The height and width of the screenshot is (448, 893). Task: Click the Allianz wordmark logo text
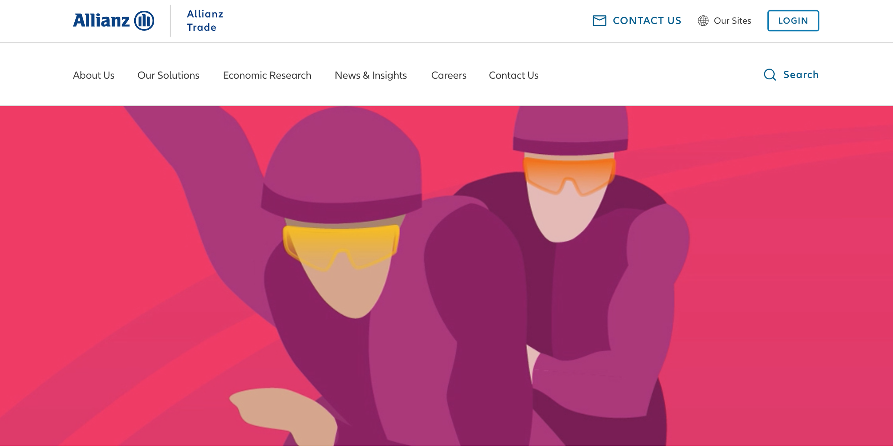101,20
